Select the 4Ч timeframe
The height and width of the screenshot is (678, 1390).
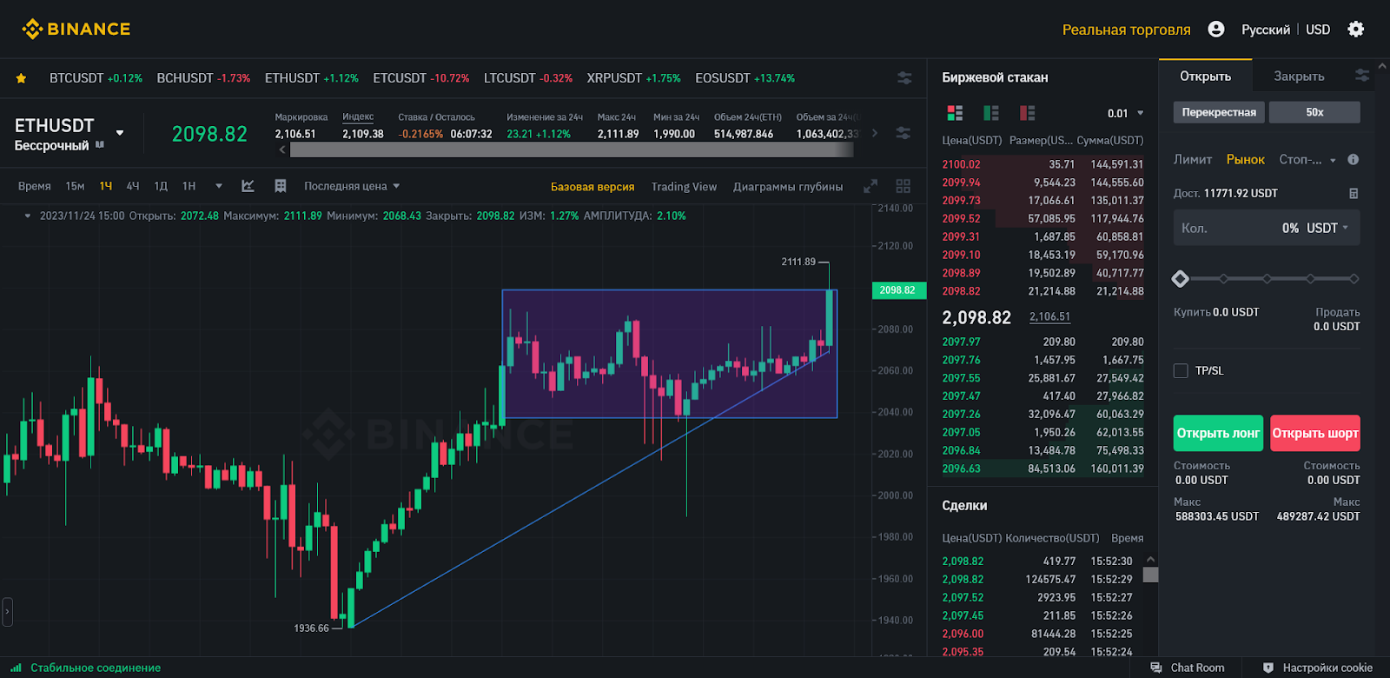coord(133,186)
